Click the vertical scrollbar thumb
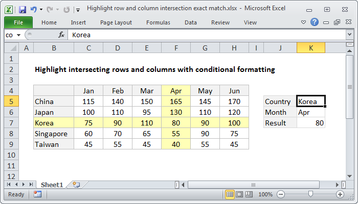This screenshot has height=204, width=358. coord(349,87)
